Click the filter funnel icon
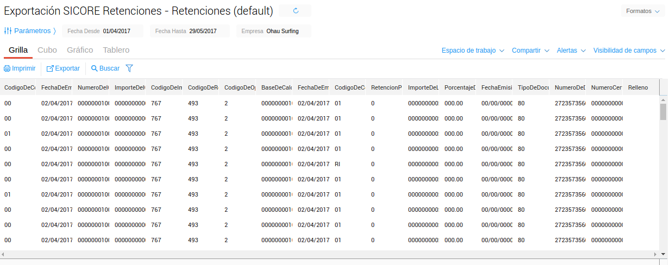670x265 pixels. pos(129,68)
